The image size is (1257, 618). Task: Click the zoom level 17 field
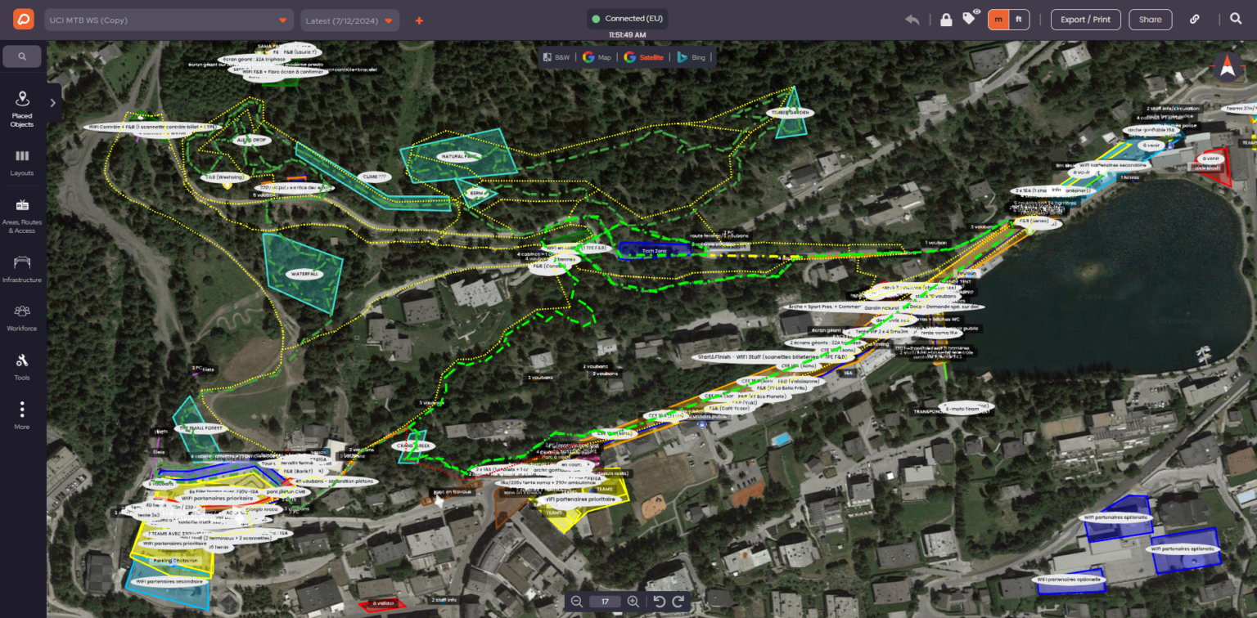pyautogui.click(x=605, y=602)
